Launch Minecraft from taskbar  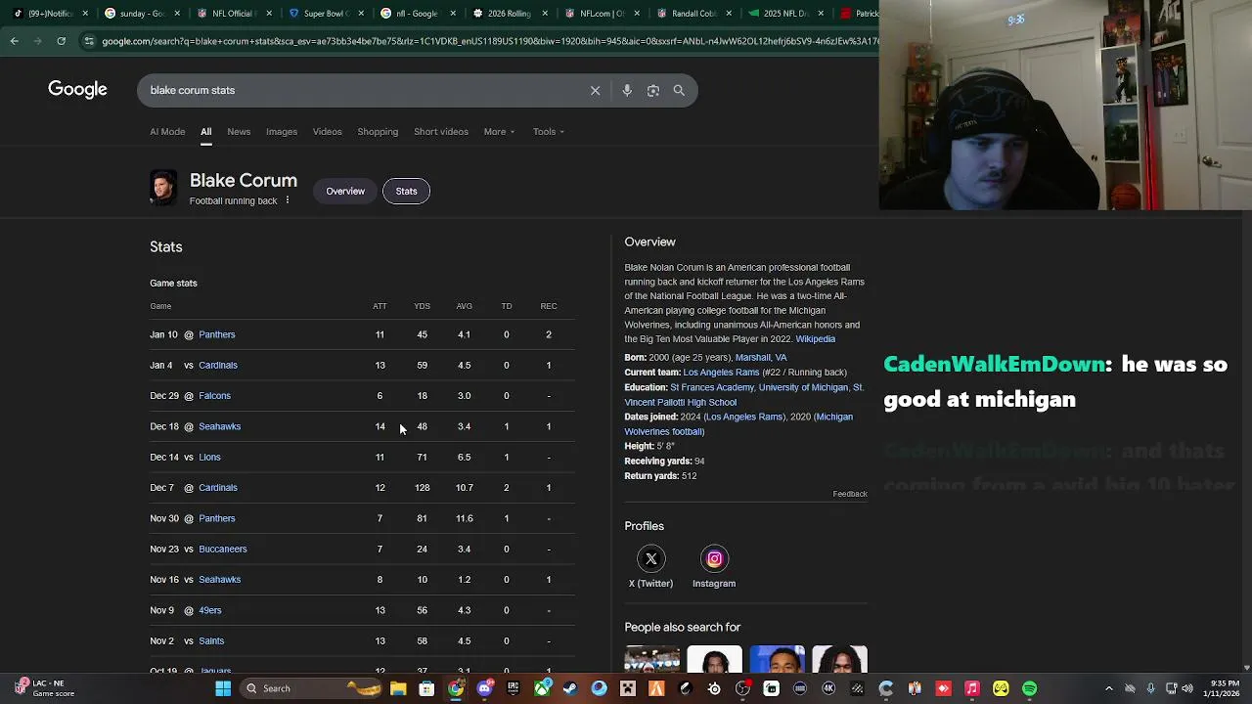pyautogui.click(x=628, y=688)
